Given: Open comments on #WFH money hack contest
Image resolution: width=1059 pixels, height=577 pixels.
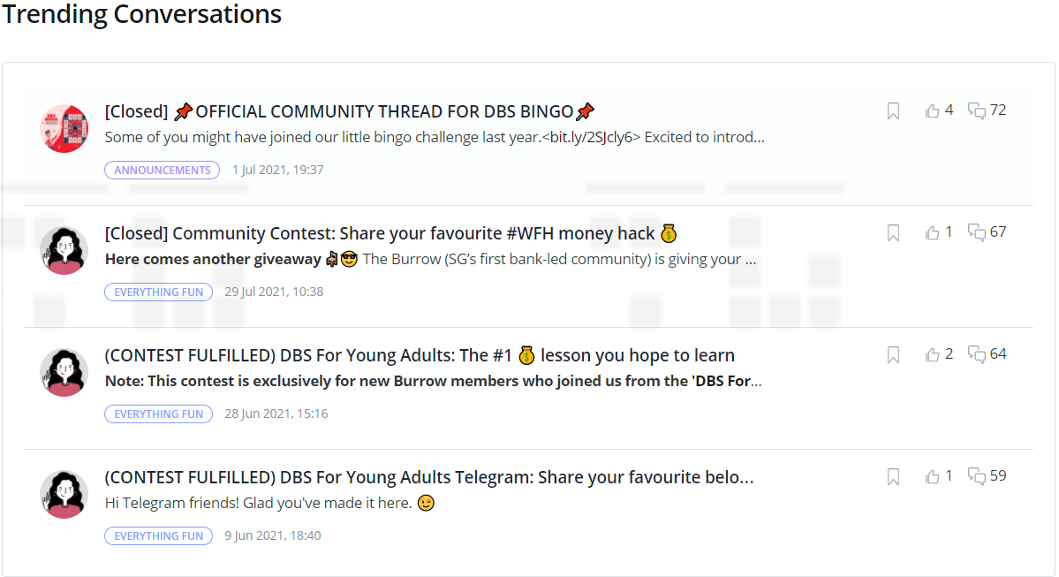Looking at the screenshot, I should click(x=978, y=232).
